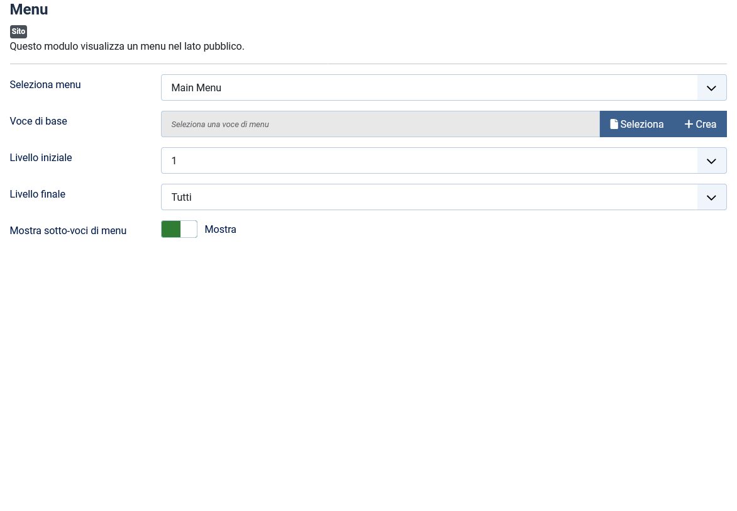This screenshot has width=737, height=511.
Task: Click the chevron arrow of the Seleziona menu dropdown
Action: pyautogui.click(x=711, y=88)
